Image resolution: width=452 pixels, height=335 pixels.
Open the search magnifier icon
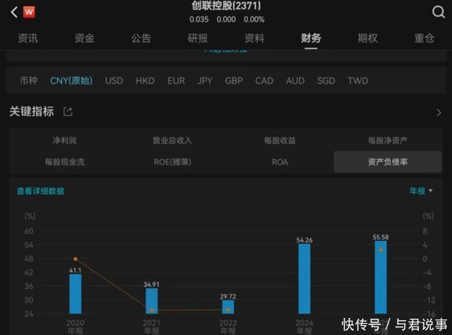click(x=438, y=12)
